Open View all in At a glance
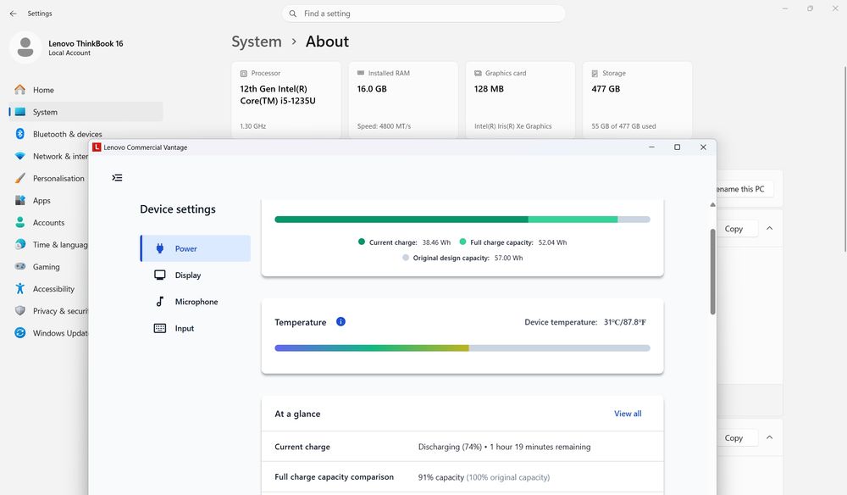This screenshot has width=847, height=495. click(628, 414)
